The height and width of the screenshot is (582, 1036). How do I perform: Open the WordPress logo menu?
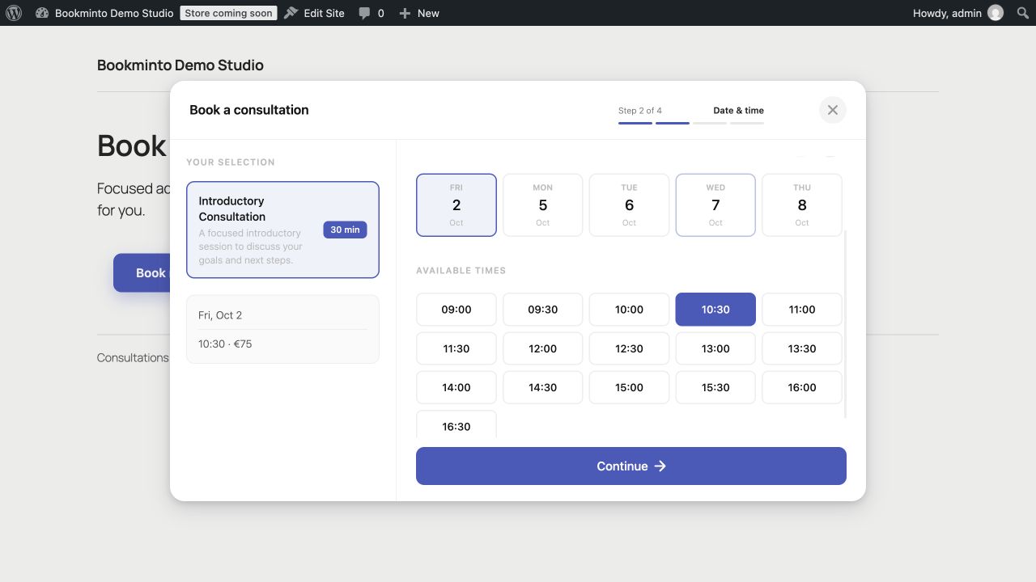click(x=14, y=13)
